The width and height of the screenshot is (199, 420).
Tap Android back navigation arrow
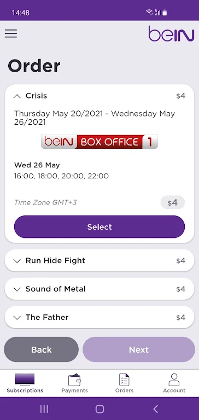tap(155, 409)
